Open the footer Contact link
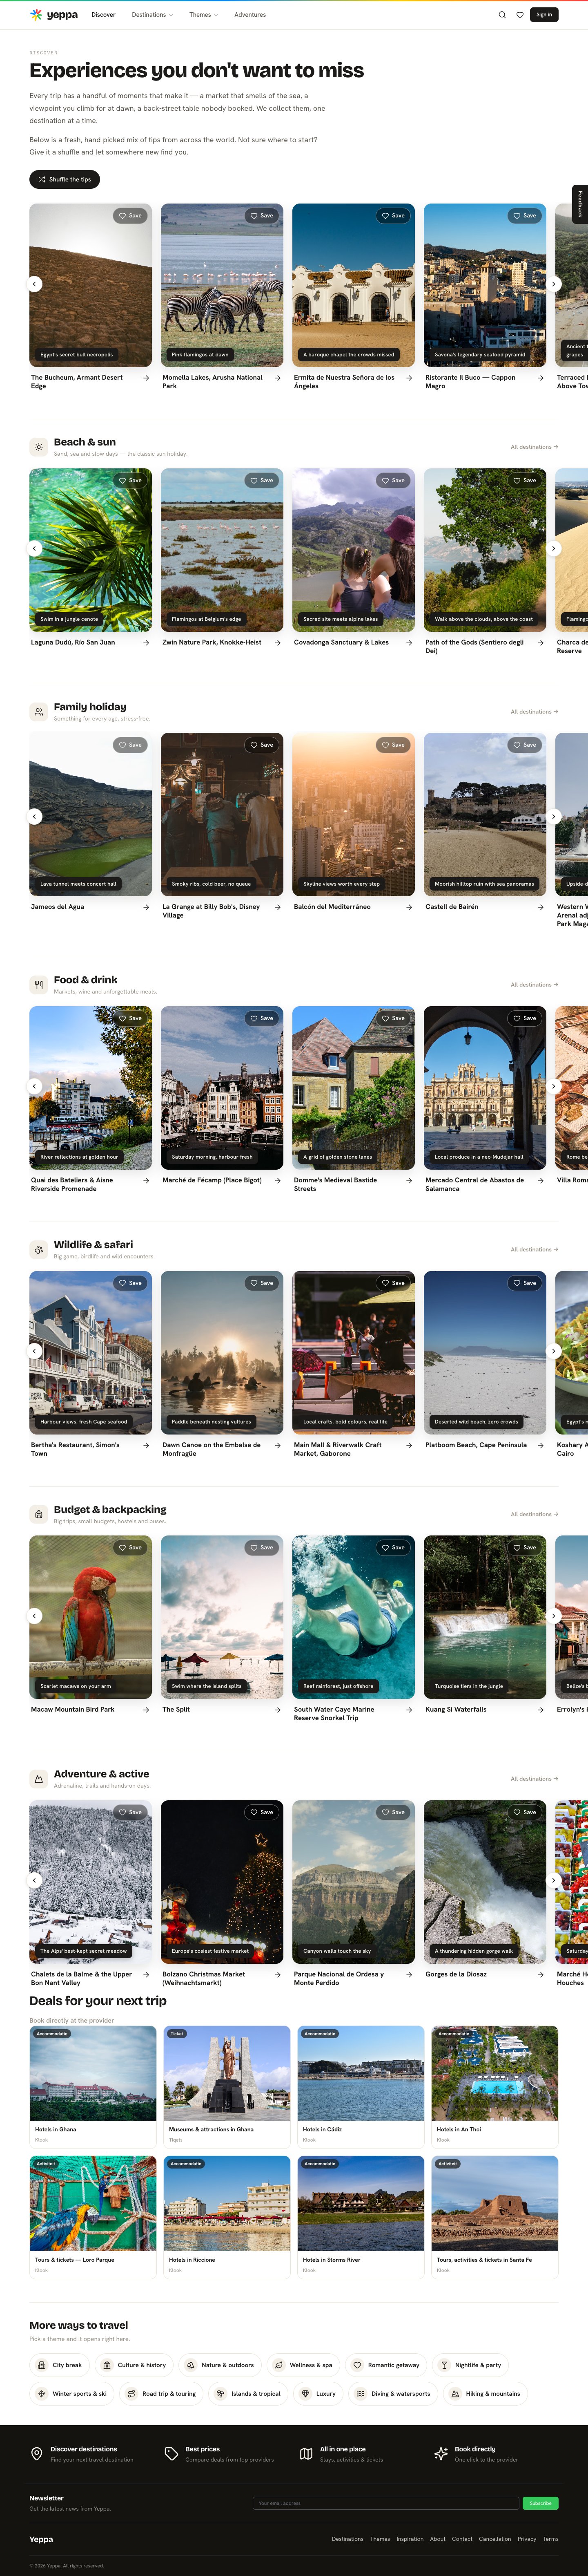Viewport: 588px width, 2576px height. pos(462,2539)
